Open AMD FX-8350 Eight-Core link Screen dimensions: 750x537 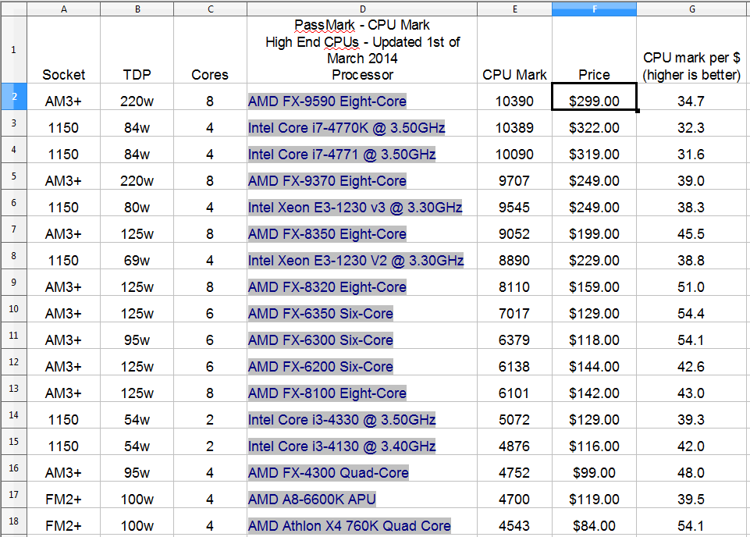coord(327,234)
